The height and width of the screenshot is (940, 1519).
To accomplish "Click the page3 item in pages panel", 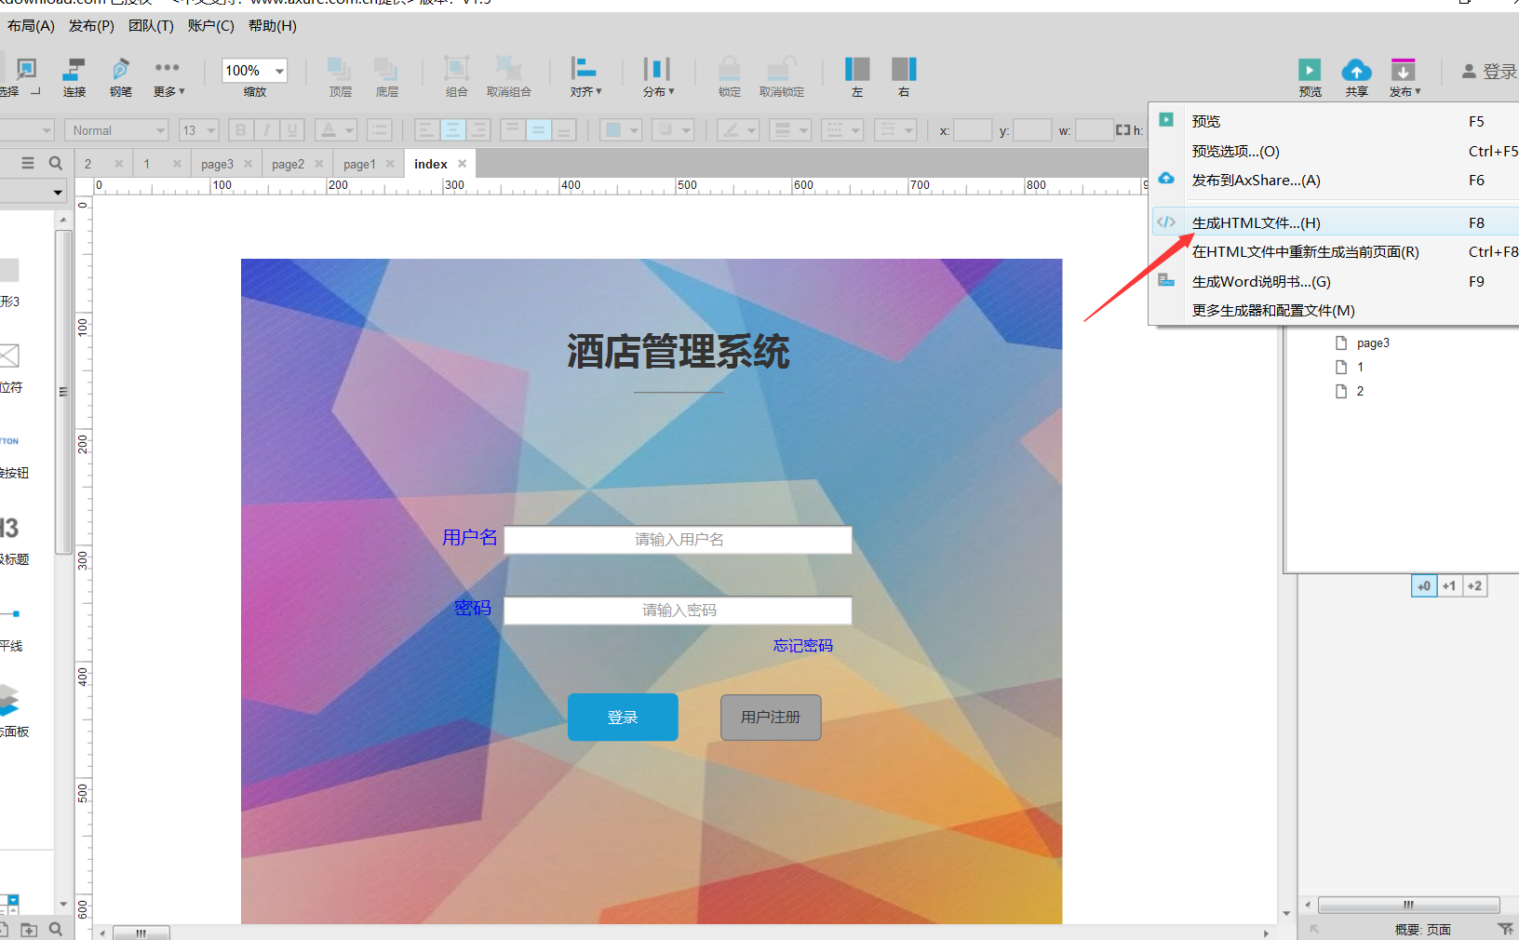I will click(1372, 342).
